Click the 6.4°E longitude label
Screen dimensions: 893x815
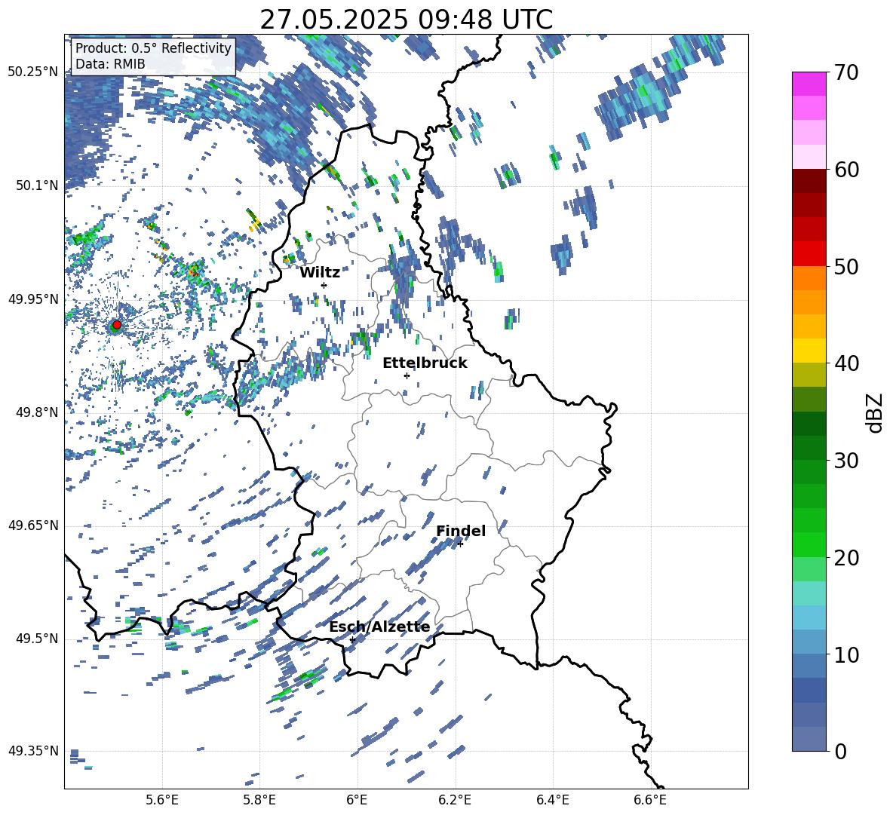[553, 800]
